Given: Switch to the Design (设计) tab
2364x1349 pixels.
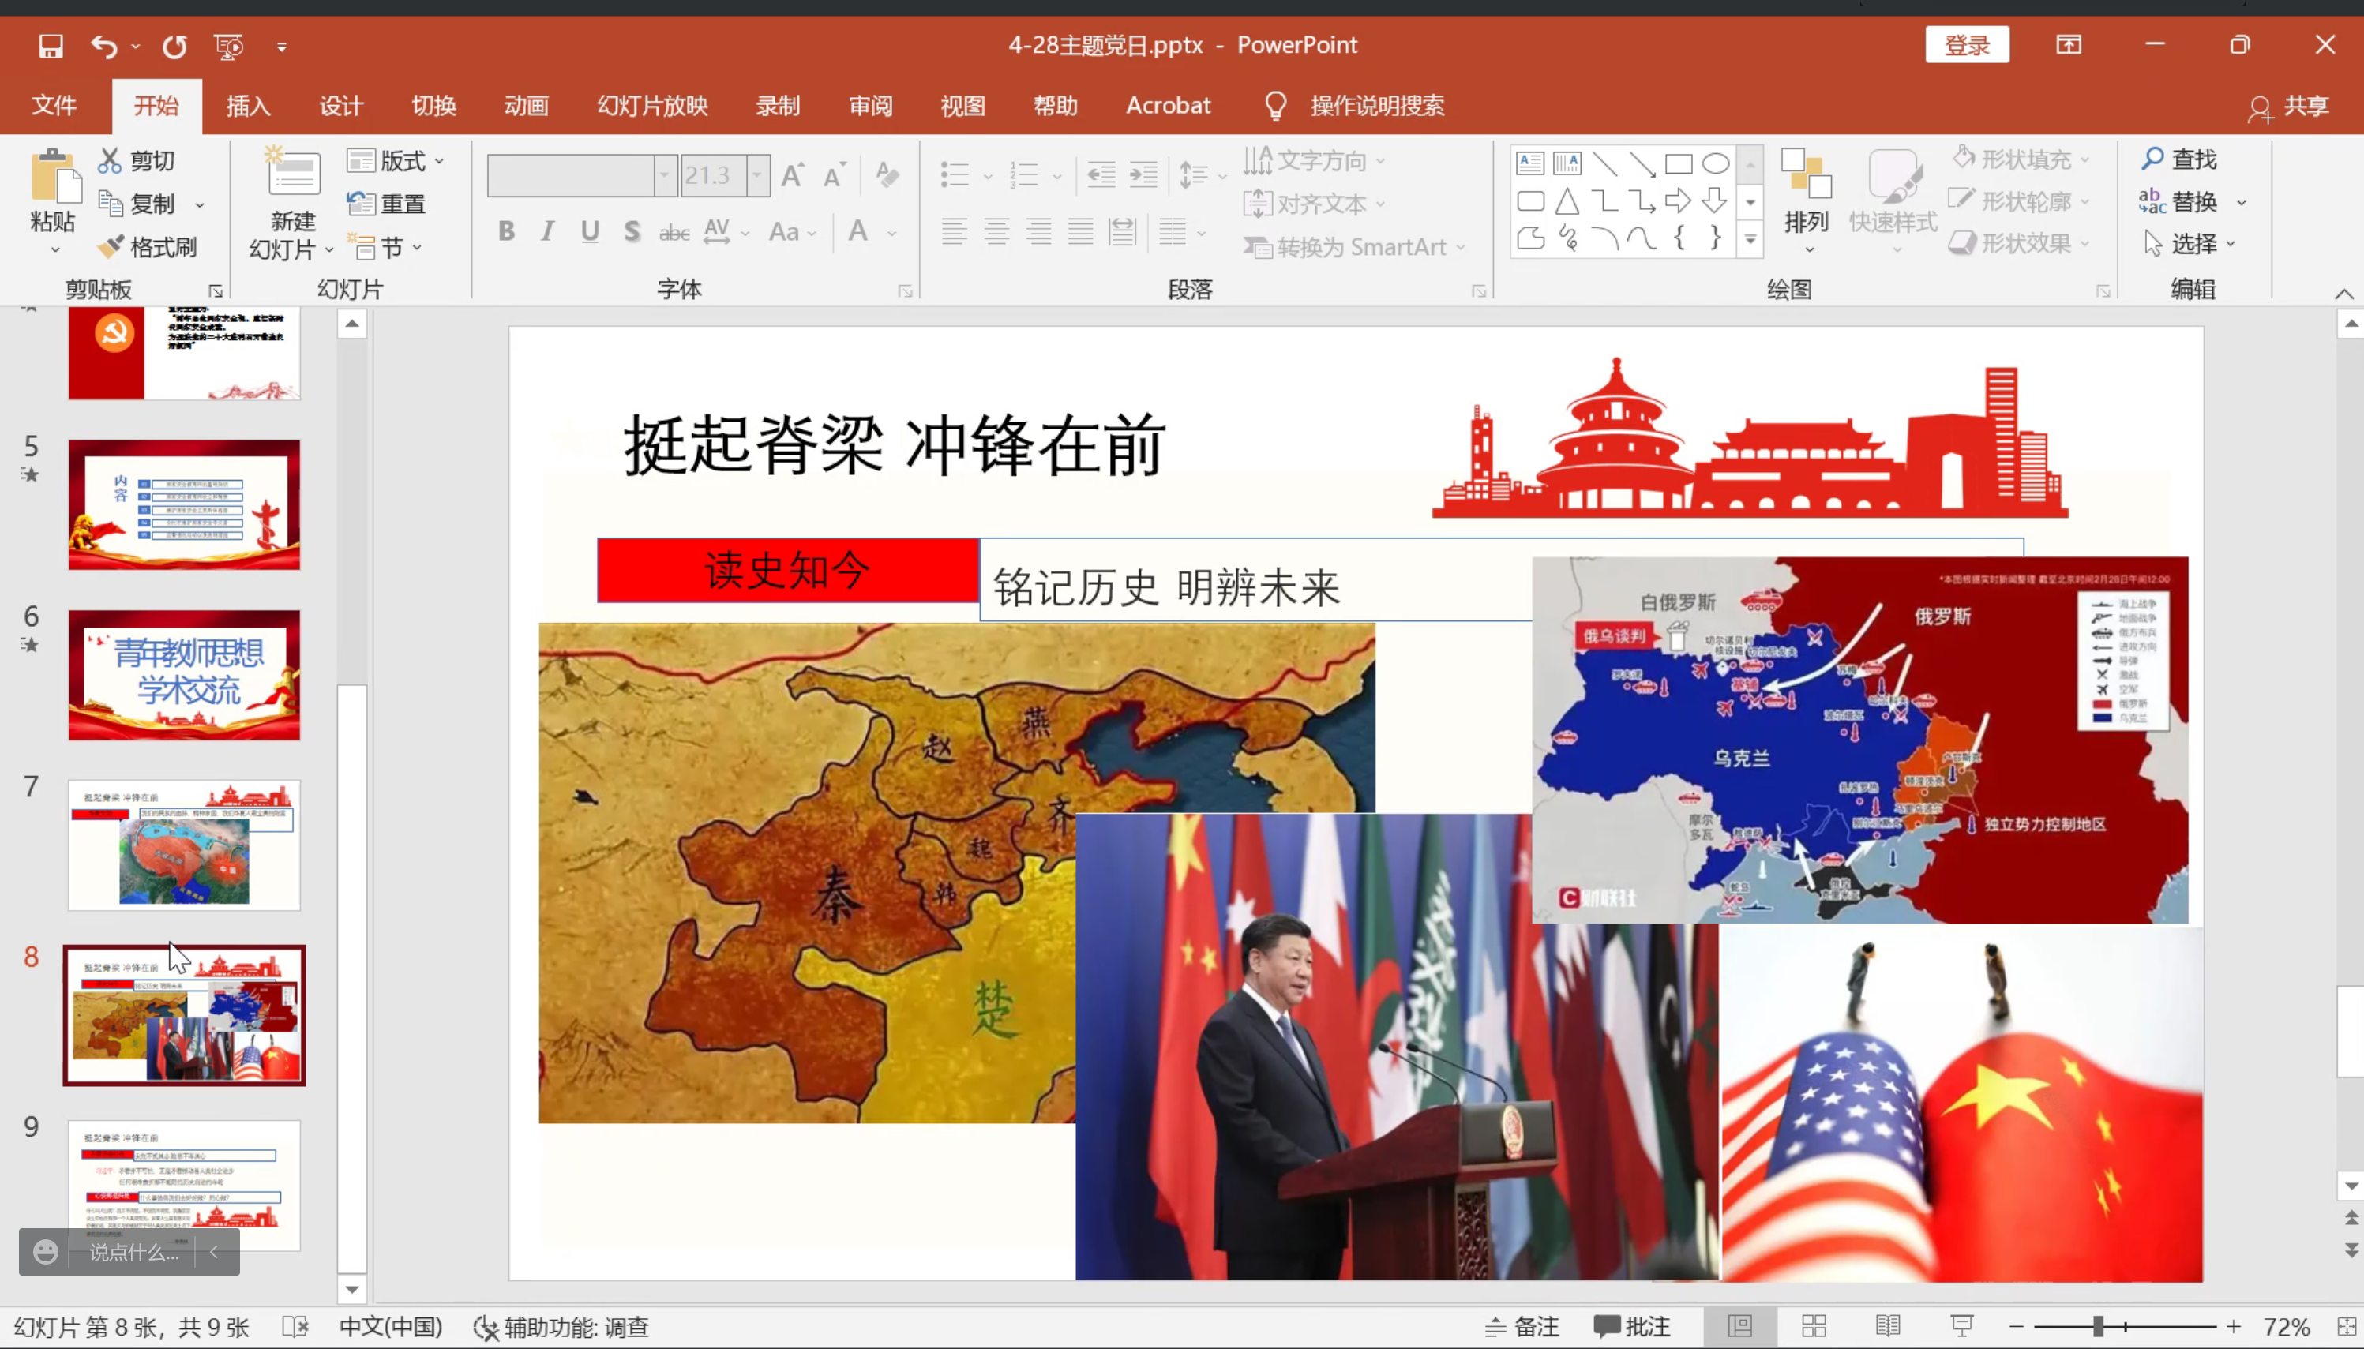Looking at the screenshot, I should [x=341, y=105].
